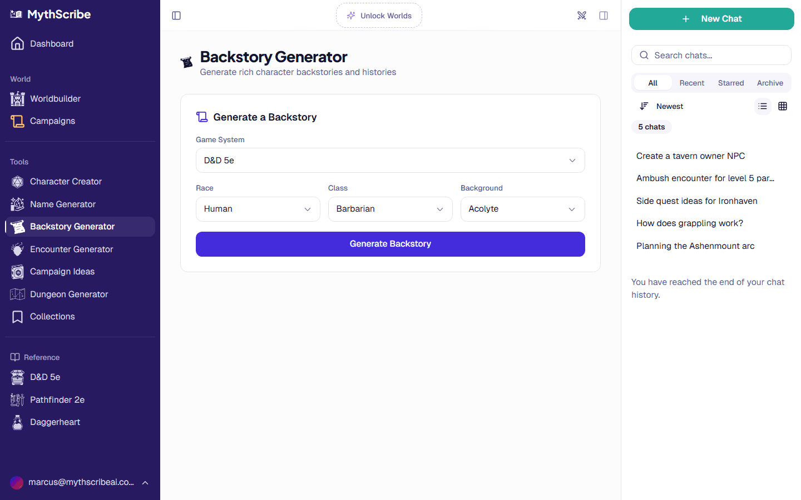Expand the Class dropdown showing Barbarian

390,209
